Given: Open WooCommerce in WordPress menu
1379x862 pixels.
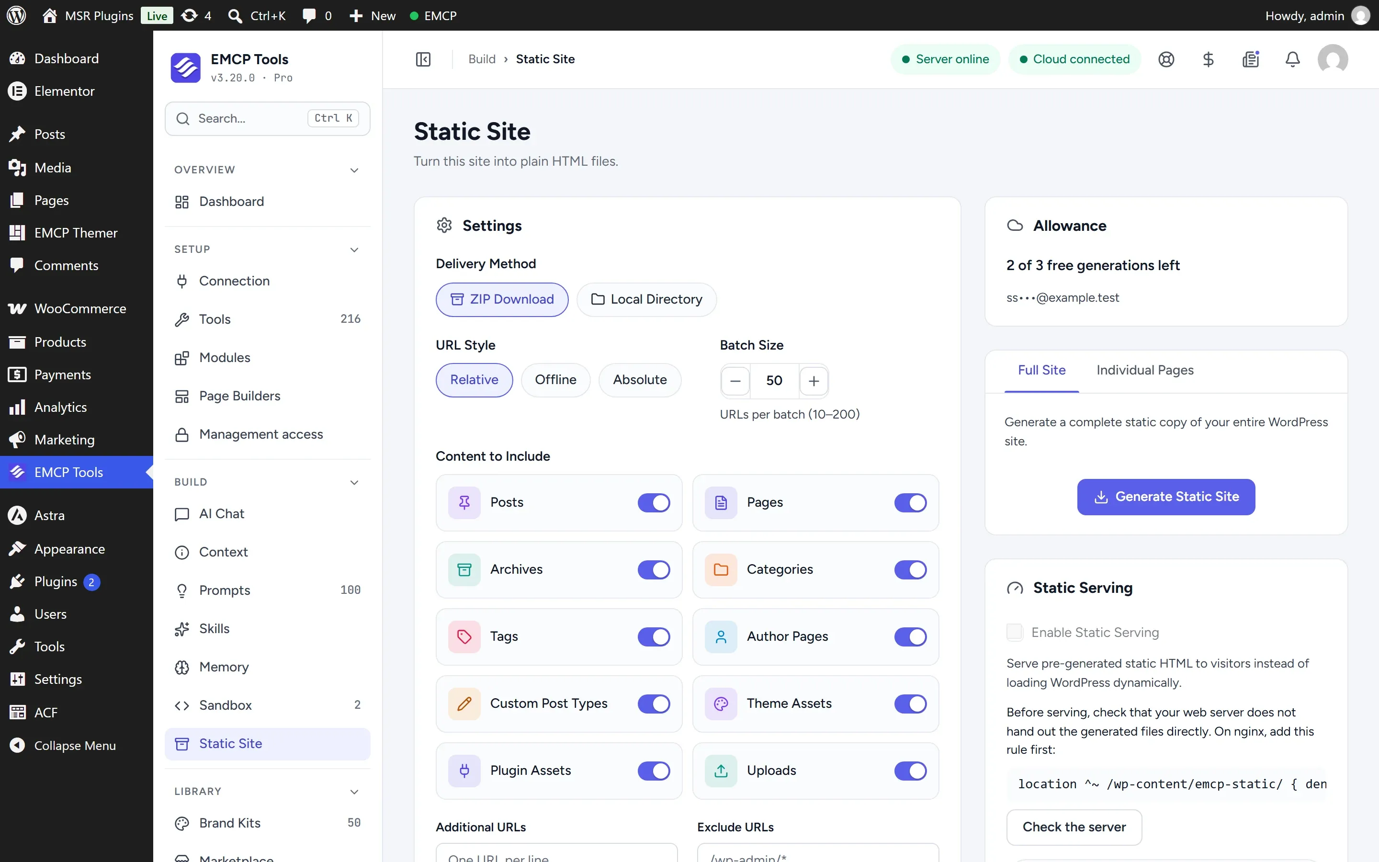Looking at the screenshot, I should (x=76, y=308).
